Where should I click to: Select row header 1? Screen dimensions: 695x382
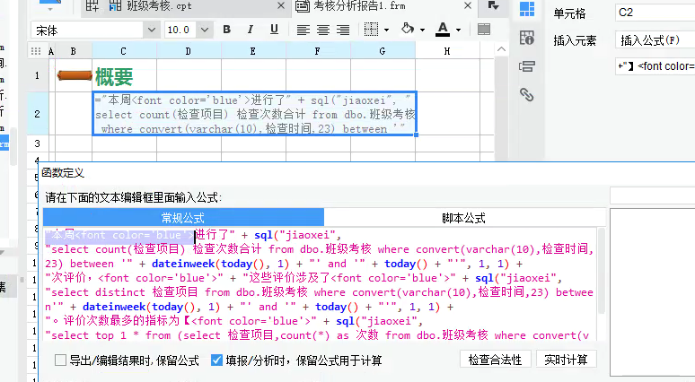tap(37, 75)
